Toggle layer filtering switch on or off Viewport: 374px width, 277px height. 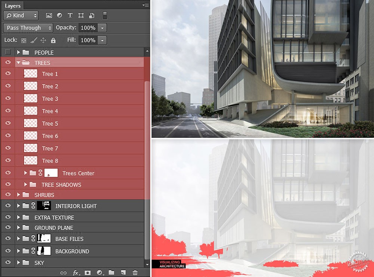click(105, 15)
